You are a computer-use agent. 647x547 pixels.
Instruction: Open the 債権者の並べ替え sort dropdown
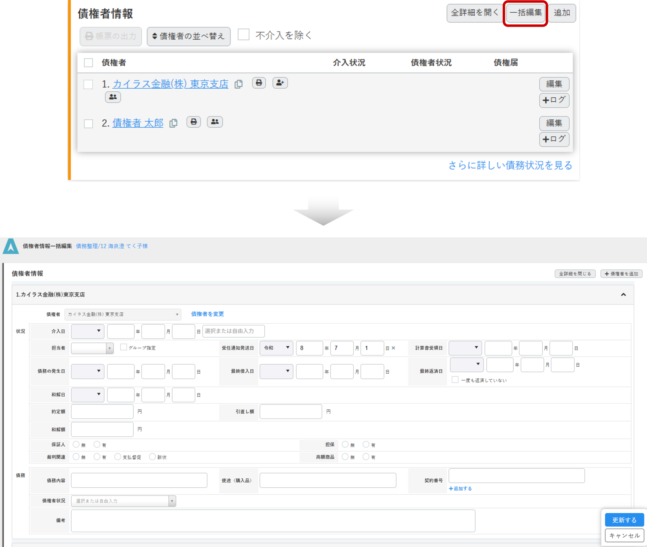tap(189, 36)
